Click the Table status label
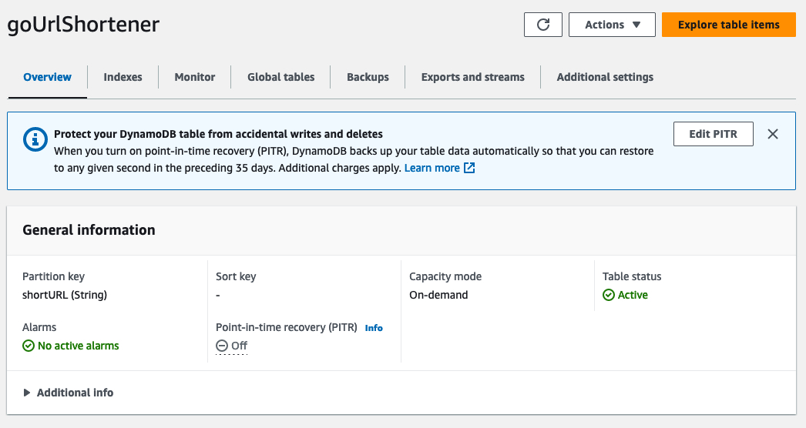 click(632, 276)
